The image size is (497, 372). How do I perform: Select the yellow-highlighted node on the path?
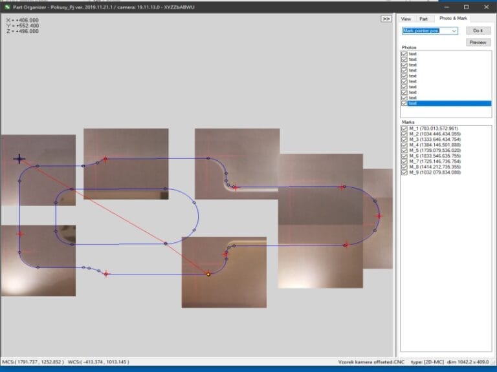point(208,274)
